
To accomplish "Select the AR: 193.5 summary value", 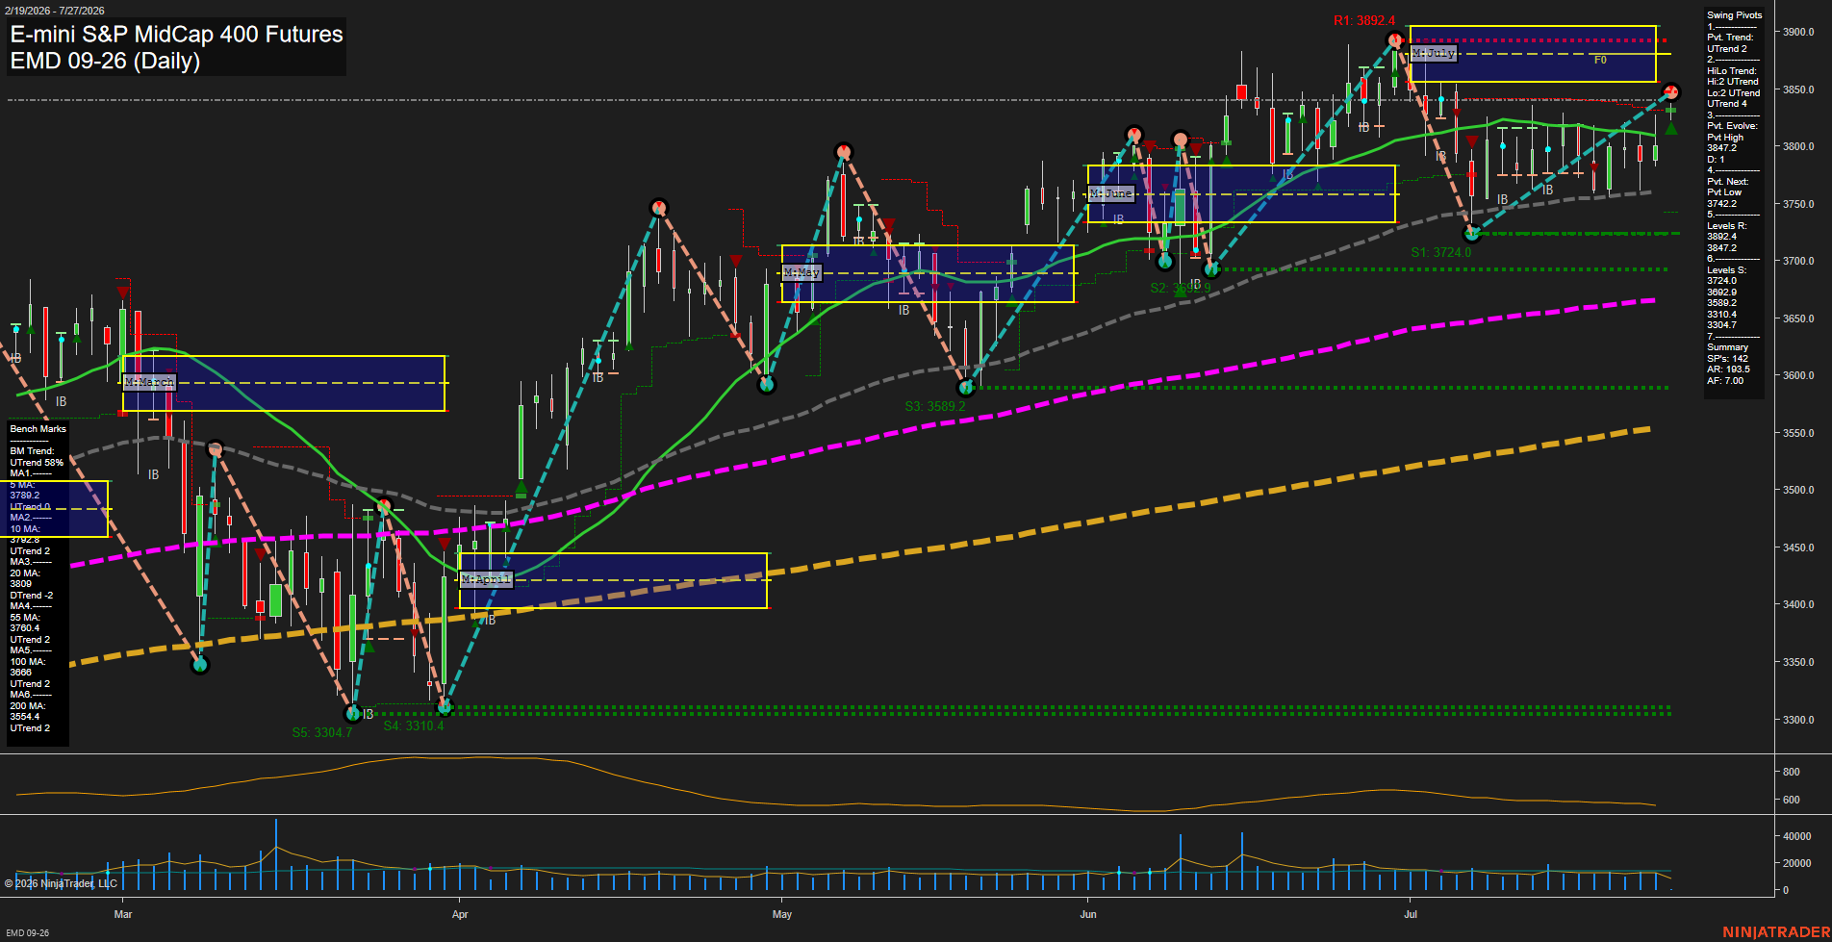I will 1729,369.
